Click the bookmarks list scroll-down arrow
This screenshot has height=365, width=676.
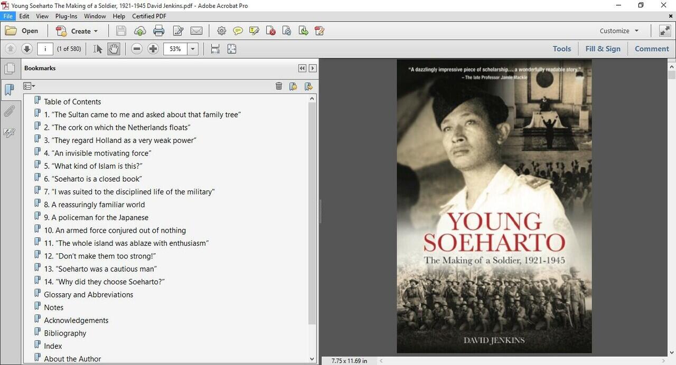point(312,359)
